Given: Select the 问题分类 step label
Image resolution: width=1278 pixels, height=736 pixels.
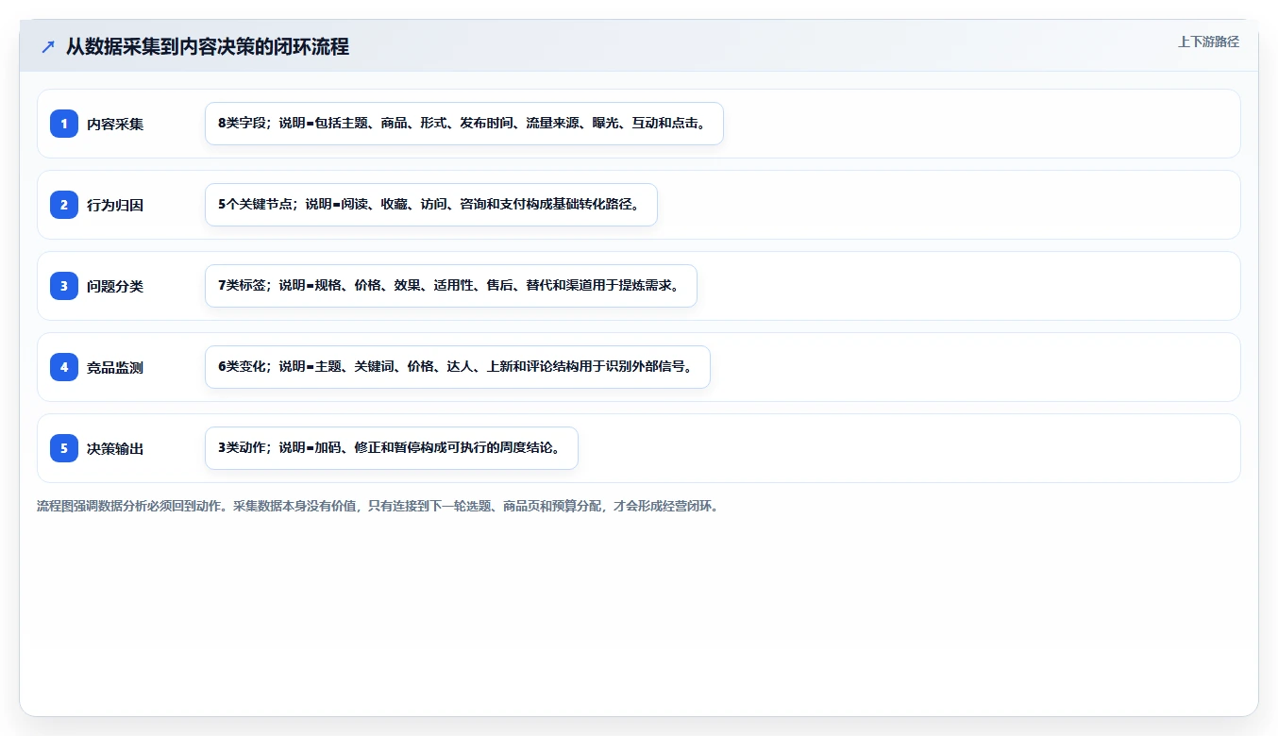Looking at the screenshot, I should point(115,286).
